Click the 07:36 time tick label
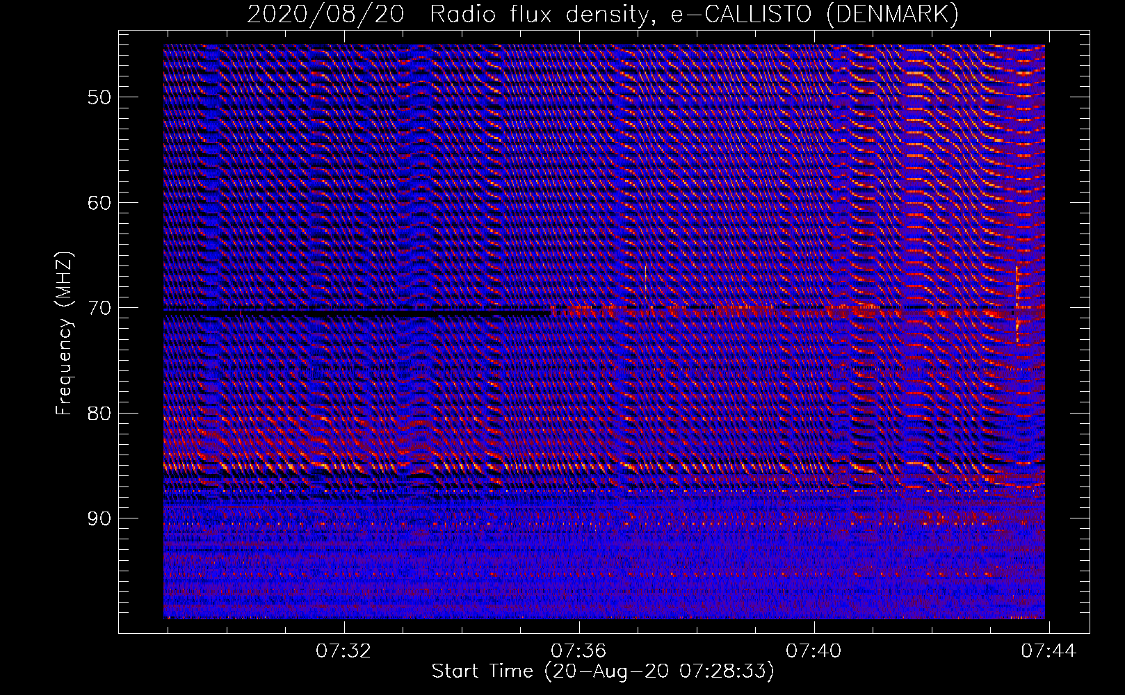 pyautogui.click(x=578, y=651)
